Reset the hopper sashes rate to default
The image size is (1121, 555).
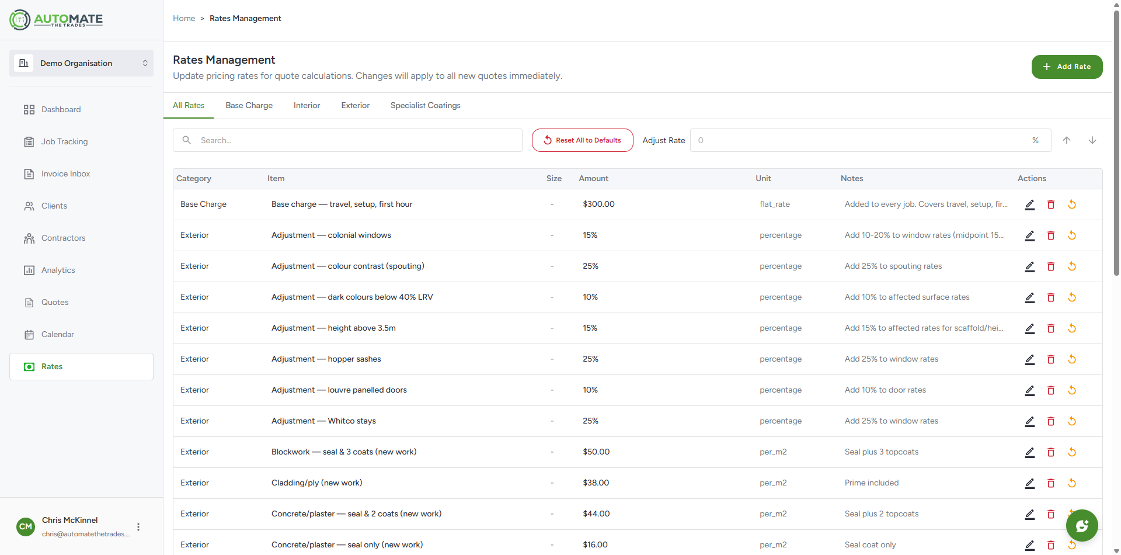click(x=1072, y=359)
